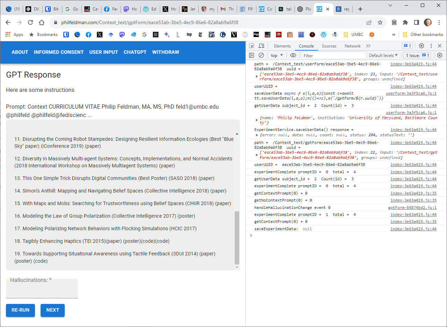
Task: Open the 'top' JavaScript context dropdown
Action: pos(277,55)
